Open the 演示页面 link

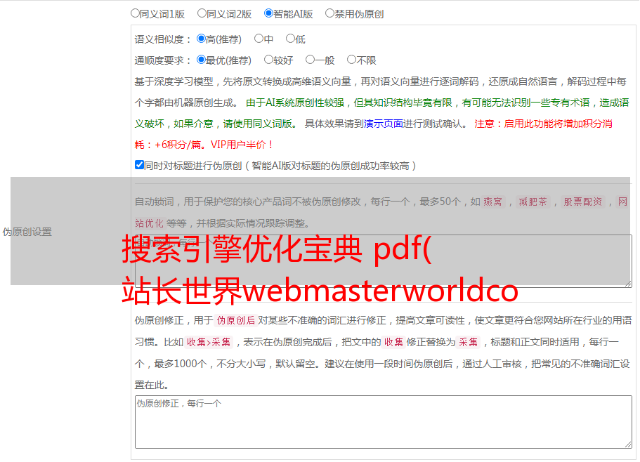384,124
